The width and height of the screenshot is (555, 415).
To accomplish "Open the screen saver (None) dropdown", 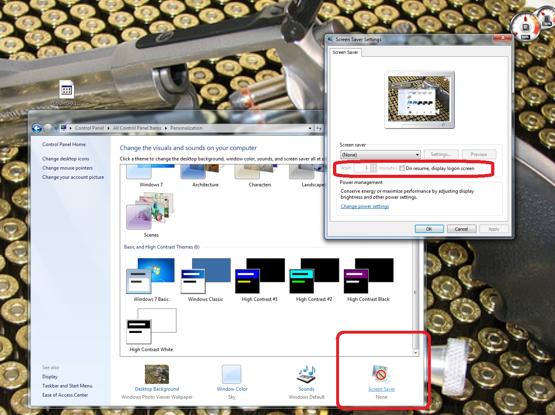I will (381, 155).
